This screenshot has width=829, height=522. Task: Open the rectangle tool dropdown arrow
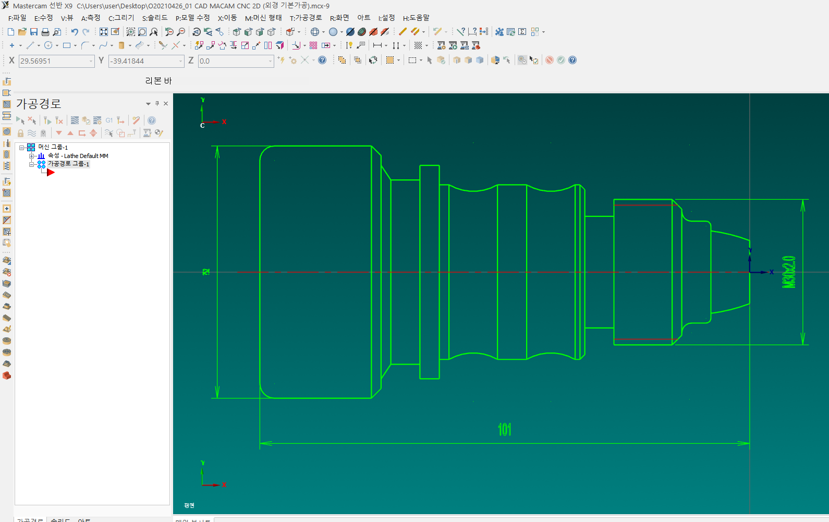[76, 46]
